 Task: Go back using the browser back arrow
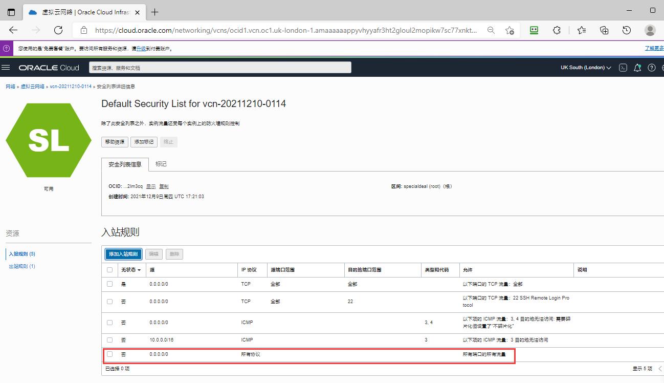tap(14, 30)
